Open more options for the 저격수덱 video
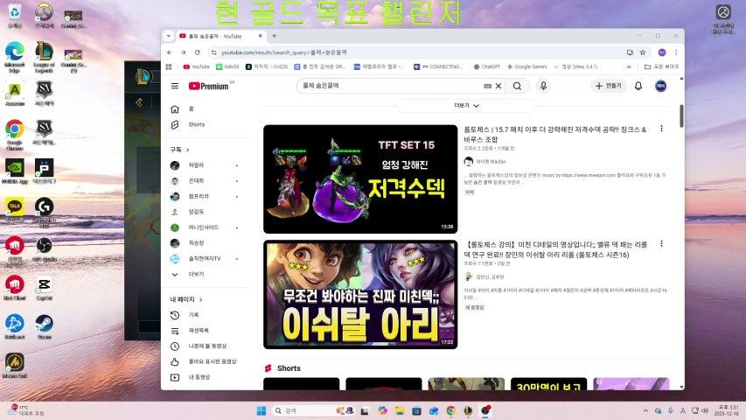This screenshot has height=420, width=746. pos(661,129)
